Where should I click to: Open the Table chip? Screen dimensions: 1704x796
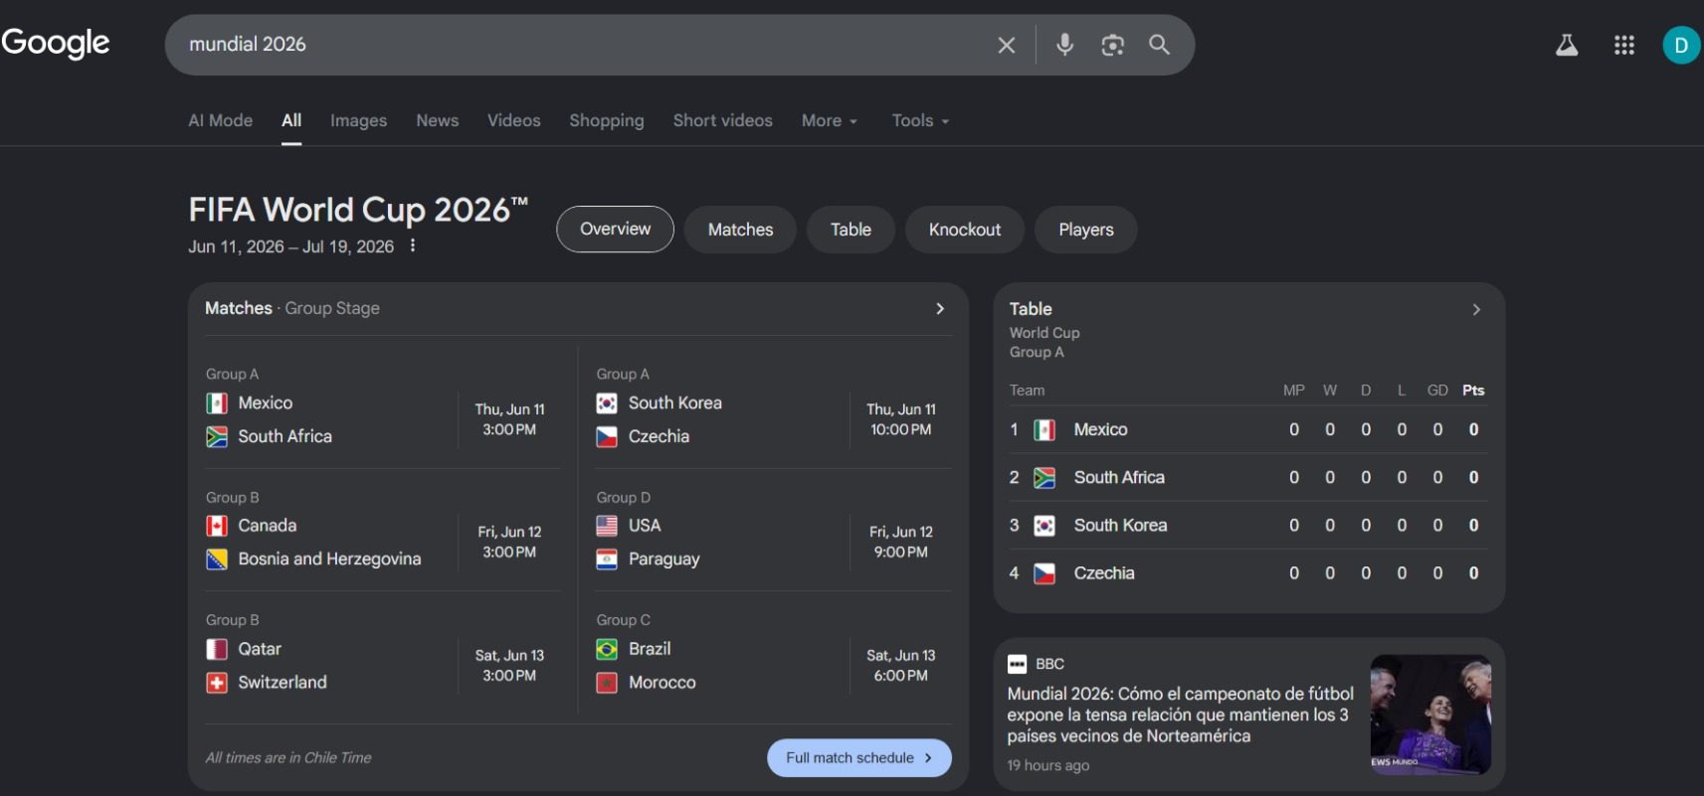[851, 230]
